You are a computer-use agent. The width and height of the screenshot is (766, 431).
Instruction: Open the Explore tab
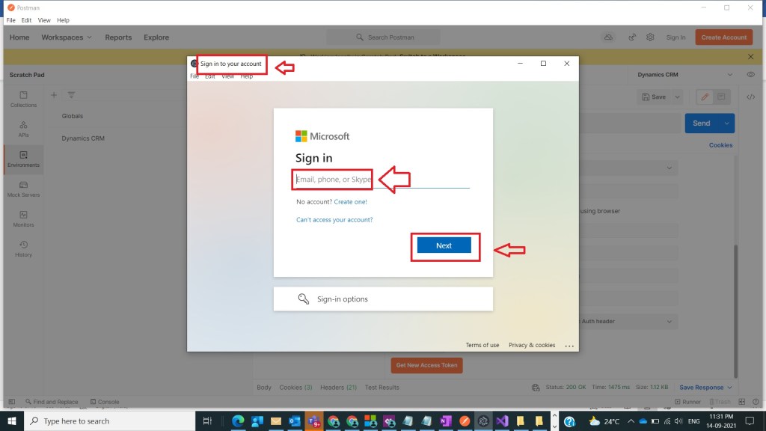point(156,37)
